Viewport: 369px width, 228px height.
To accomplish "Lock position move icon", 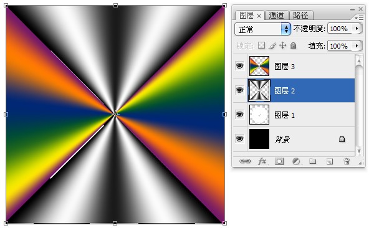I will 282,45.
